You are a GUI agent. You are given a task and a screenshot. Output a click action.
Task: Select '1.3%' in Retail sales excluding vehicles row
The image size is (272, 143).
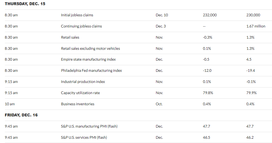pyautogui.click(x=250, y=48)
